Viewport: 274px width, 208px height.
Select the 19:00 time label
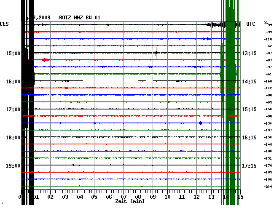click(13, 165)
